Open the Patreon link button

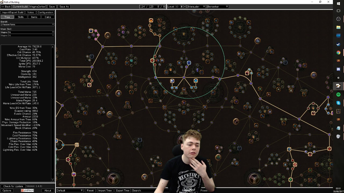27,191
